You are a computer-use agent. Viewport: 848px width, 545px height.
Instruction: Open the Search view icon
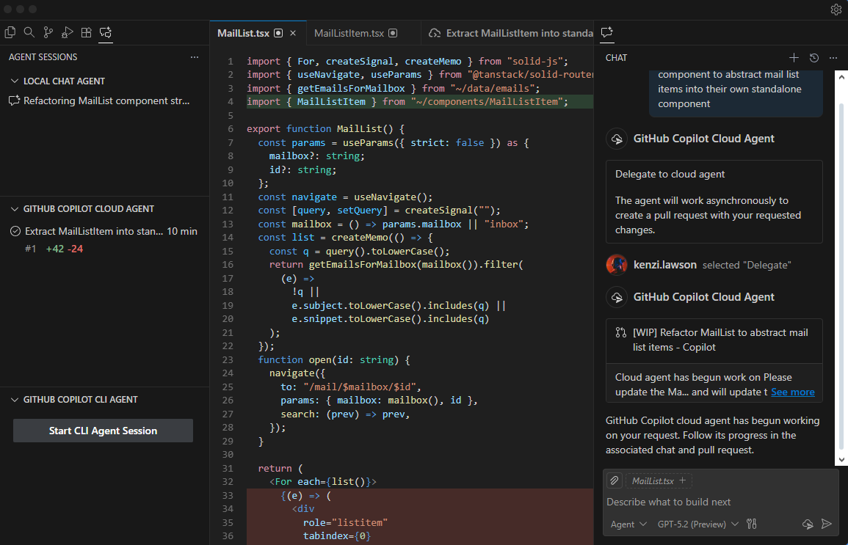click(29, 32)
